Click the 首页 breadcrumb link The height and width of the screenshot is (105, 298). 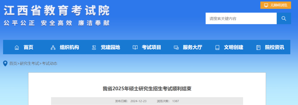(13, 64)
